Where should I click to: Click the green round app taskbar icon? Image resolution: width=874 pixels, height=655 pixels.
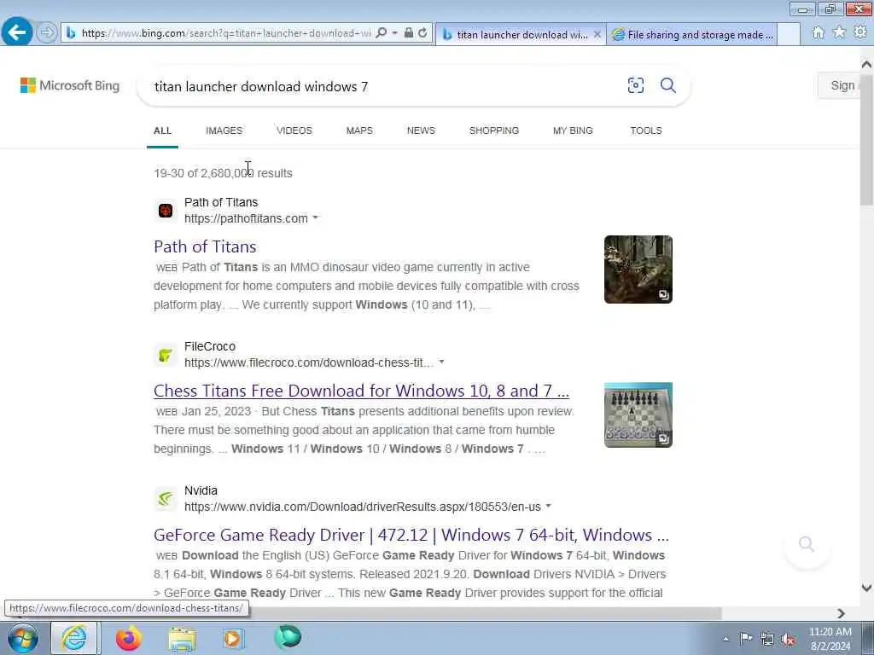pyautogui.click(x=288, y=638)
